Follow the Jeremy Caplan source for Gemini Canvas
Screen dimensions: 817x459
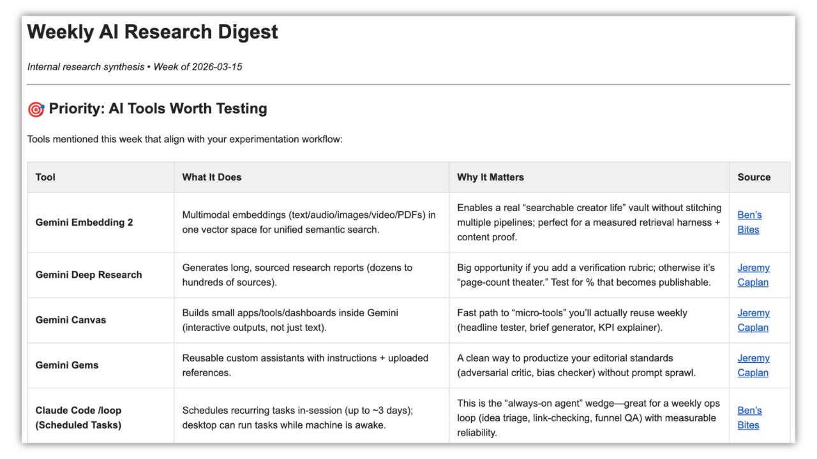pos(753,320)
